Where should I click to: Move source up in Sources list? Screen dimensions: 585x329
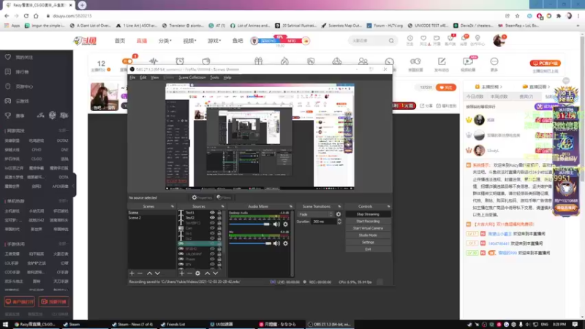208,273
